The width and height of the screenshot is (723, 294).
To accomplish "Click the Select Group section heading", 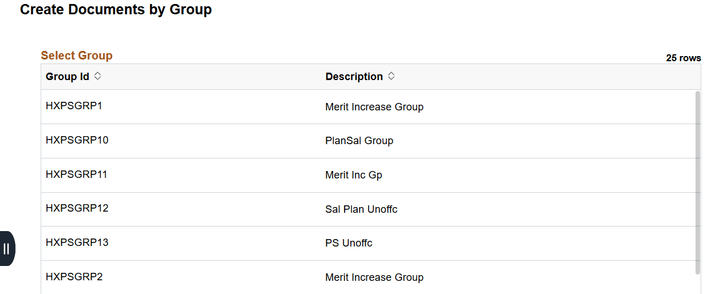I will (77, 55).
